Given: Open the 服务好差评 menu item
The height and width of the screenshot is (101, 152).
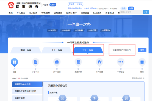Looking at the screenshot, I should [71, 13].
